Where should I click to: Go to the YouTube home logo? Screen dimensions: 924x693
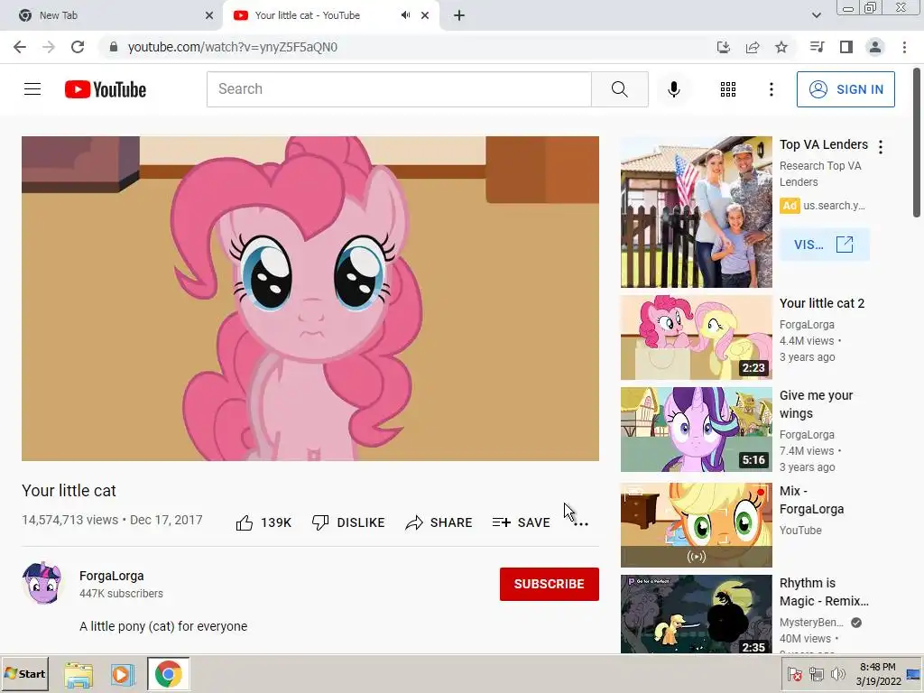[x=106, y=89]
